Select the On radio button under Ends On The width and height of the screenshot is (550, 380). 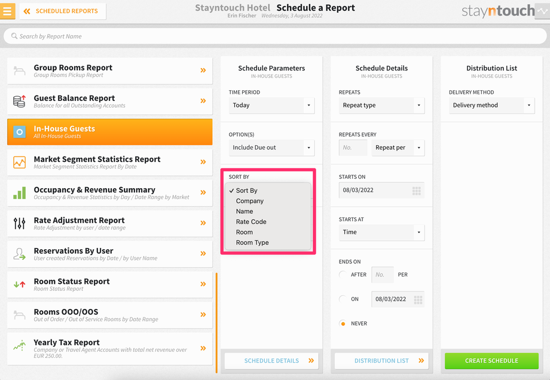pos(343,299)
